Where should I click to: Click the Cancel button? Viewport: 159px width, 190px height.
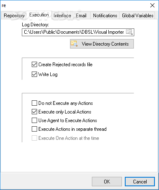click(x=140, y=181)
